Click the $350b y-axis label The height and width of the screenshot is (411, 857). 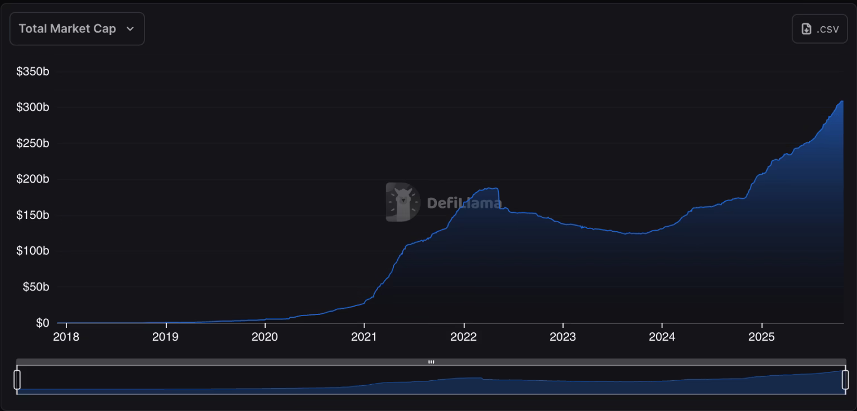pyautogui.click(x=33, y=71)
